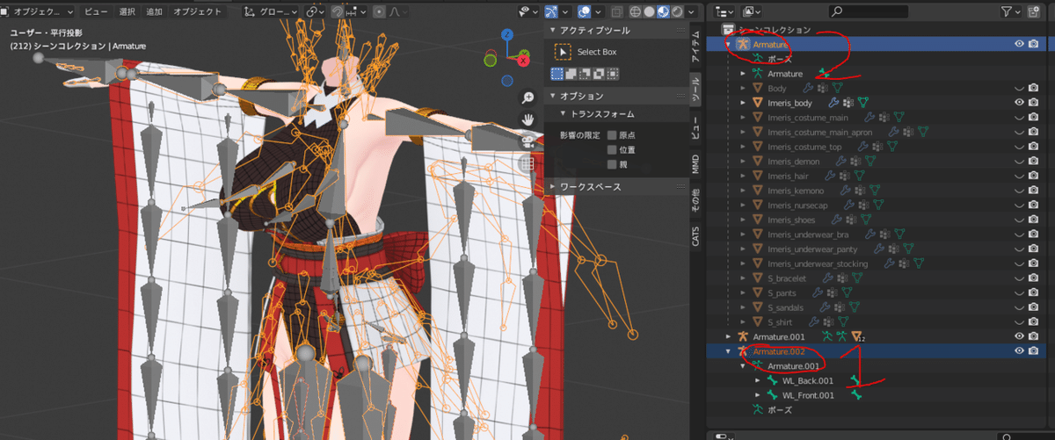
Task: Enable the 原点 checkbox
Action: coord(611,135)
